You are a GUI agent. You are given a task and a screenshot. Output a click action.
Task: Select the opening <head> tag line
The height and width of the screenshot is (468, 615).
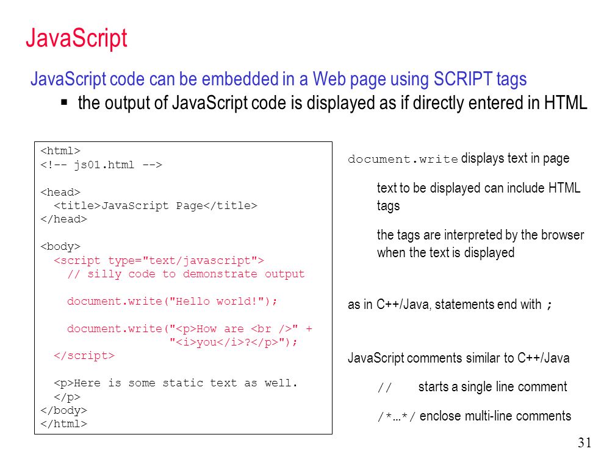tap(60, 193)
